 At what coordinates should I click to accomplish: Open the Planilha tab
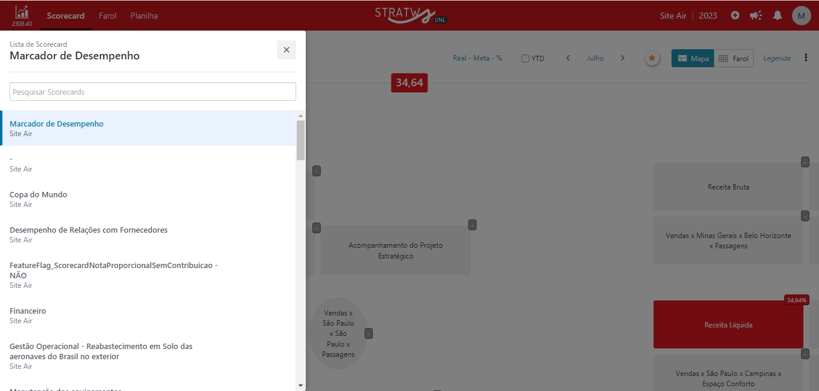click(144, 16)
